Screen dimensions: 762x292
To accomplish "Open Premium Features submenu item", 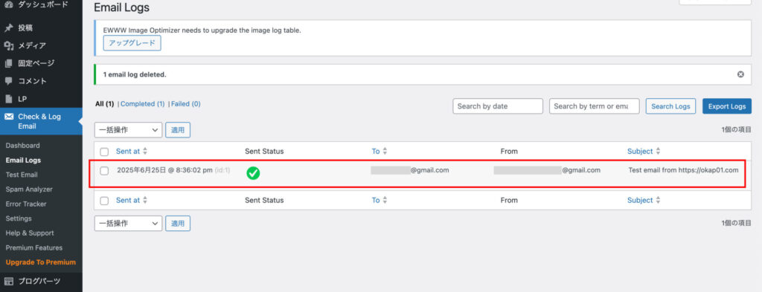I will (x=34, y=247).
